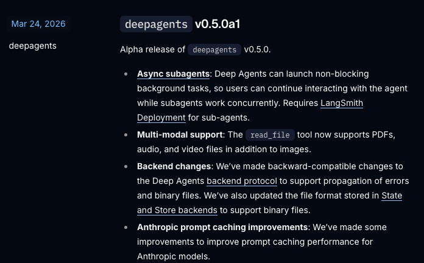Click the Backend changes bold text
This screenshot has width=424, height=263.
pos(174,166)
